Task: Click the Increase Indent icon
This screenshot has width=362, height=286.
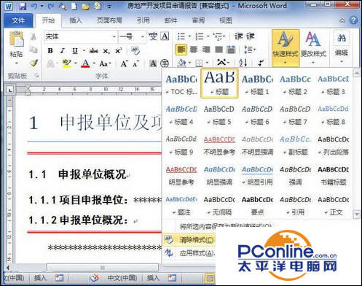Action: [x=251, y=36]
